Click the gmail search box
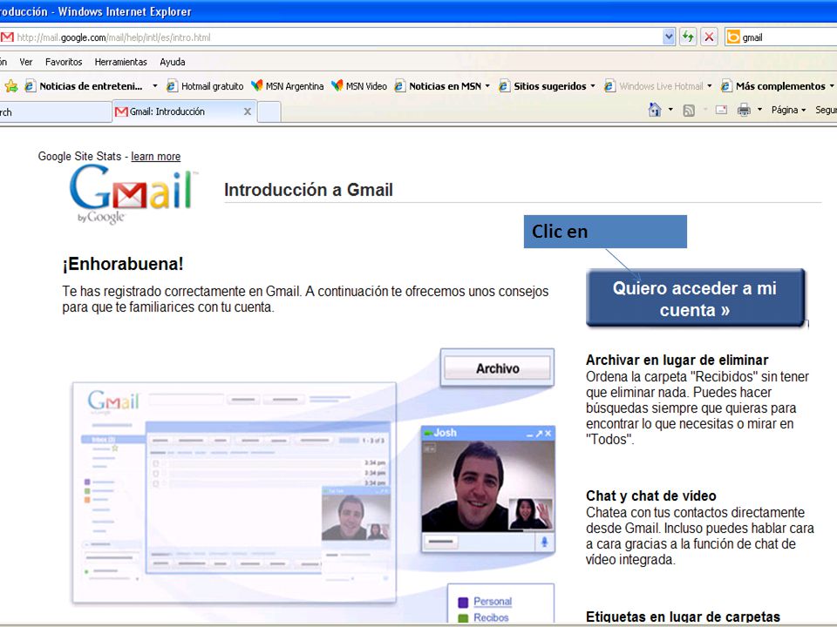The width and height of the screenshot is (837, 627). click(x=789, y=37)
